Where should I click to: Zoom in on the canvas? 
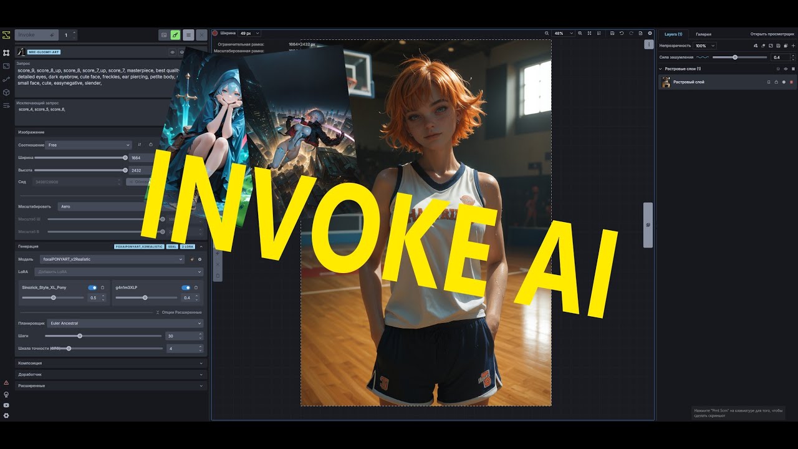point(580,33)
